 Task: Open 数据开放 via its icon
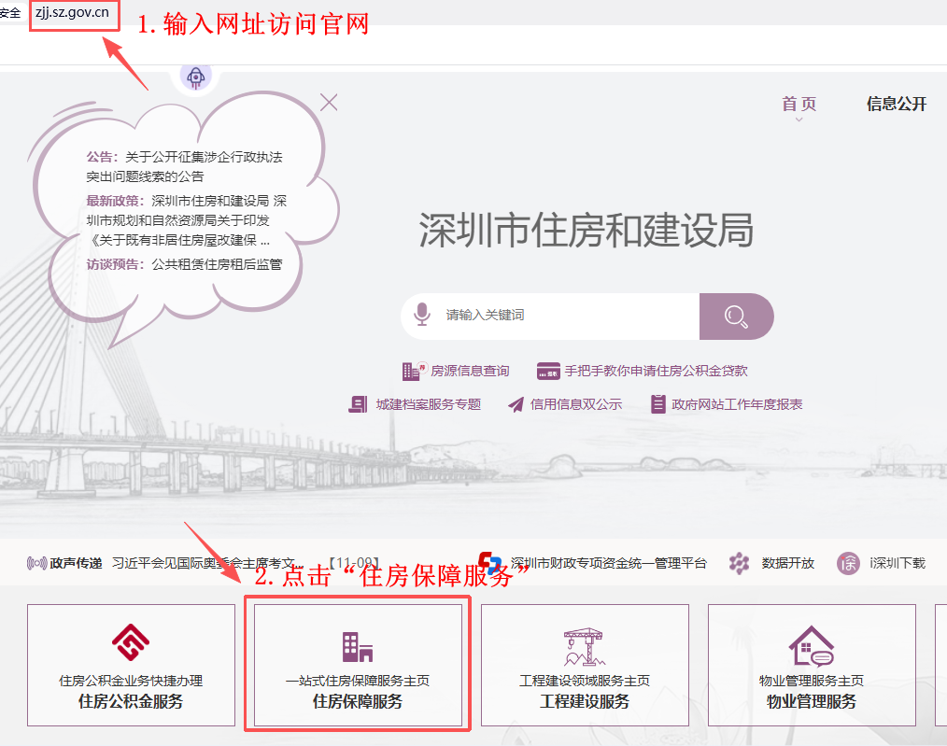(x=739, y=563)
